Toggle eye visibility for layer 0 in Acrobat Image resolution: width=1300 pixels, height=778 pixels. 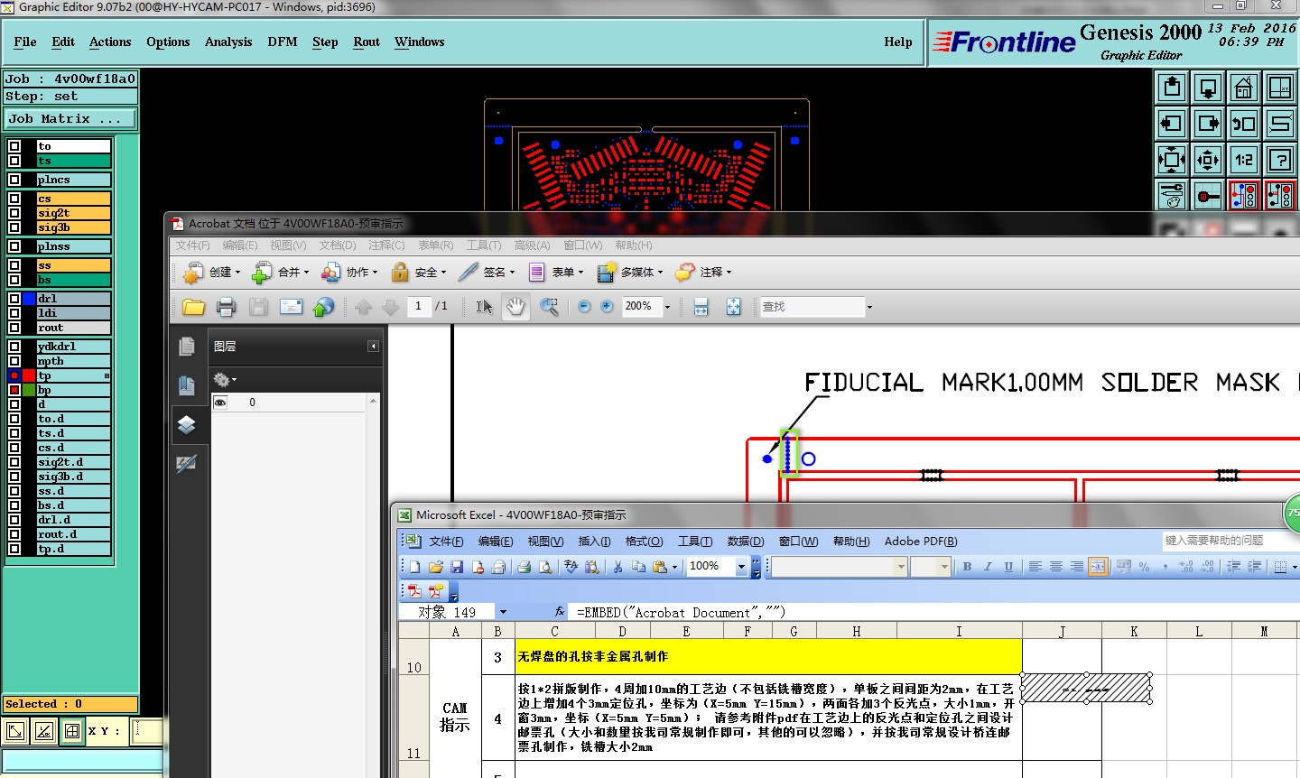[220, 403]
